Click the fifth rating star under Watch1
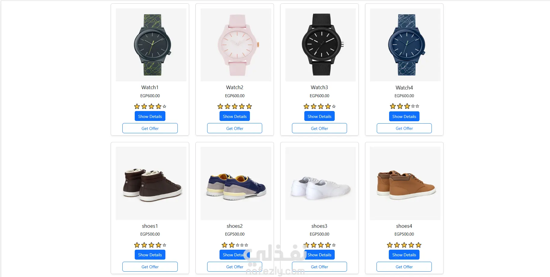Image resolution: width=550 pixels, height=277 pixels. [164, 107]
